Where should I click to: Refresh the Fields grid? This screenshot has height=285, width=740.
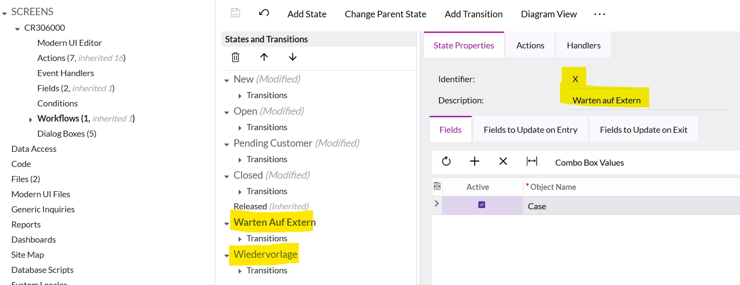[446, 161]
